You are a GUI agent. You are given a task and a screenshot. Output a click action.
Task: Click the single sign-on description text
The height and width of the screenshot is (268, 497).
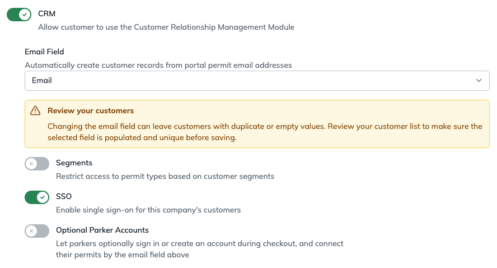tap(148, 210)
